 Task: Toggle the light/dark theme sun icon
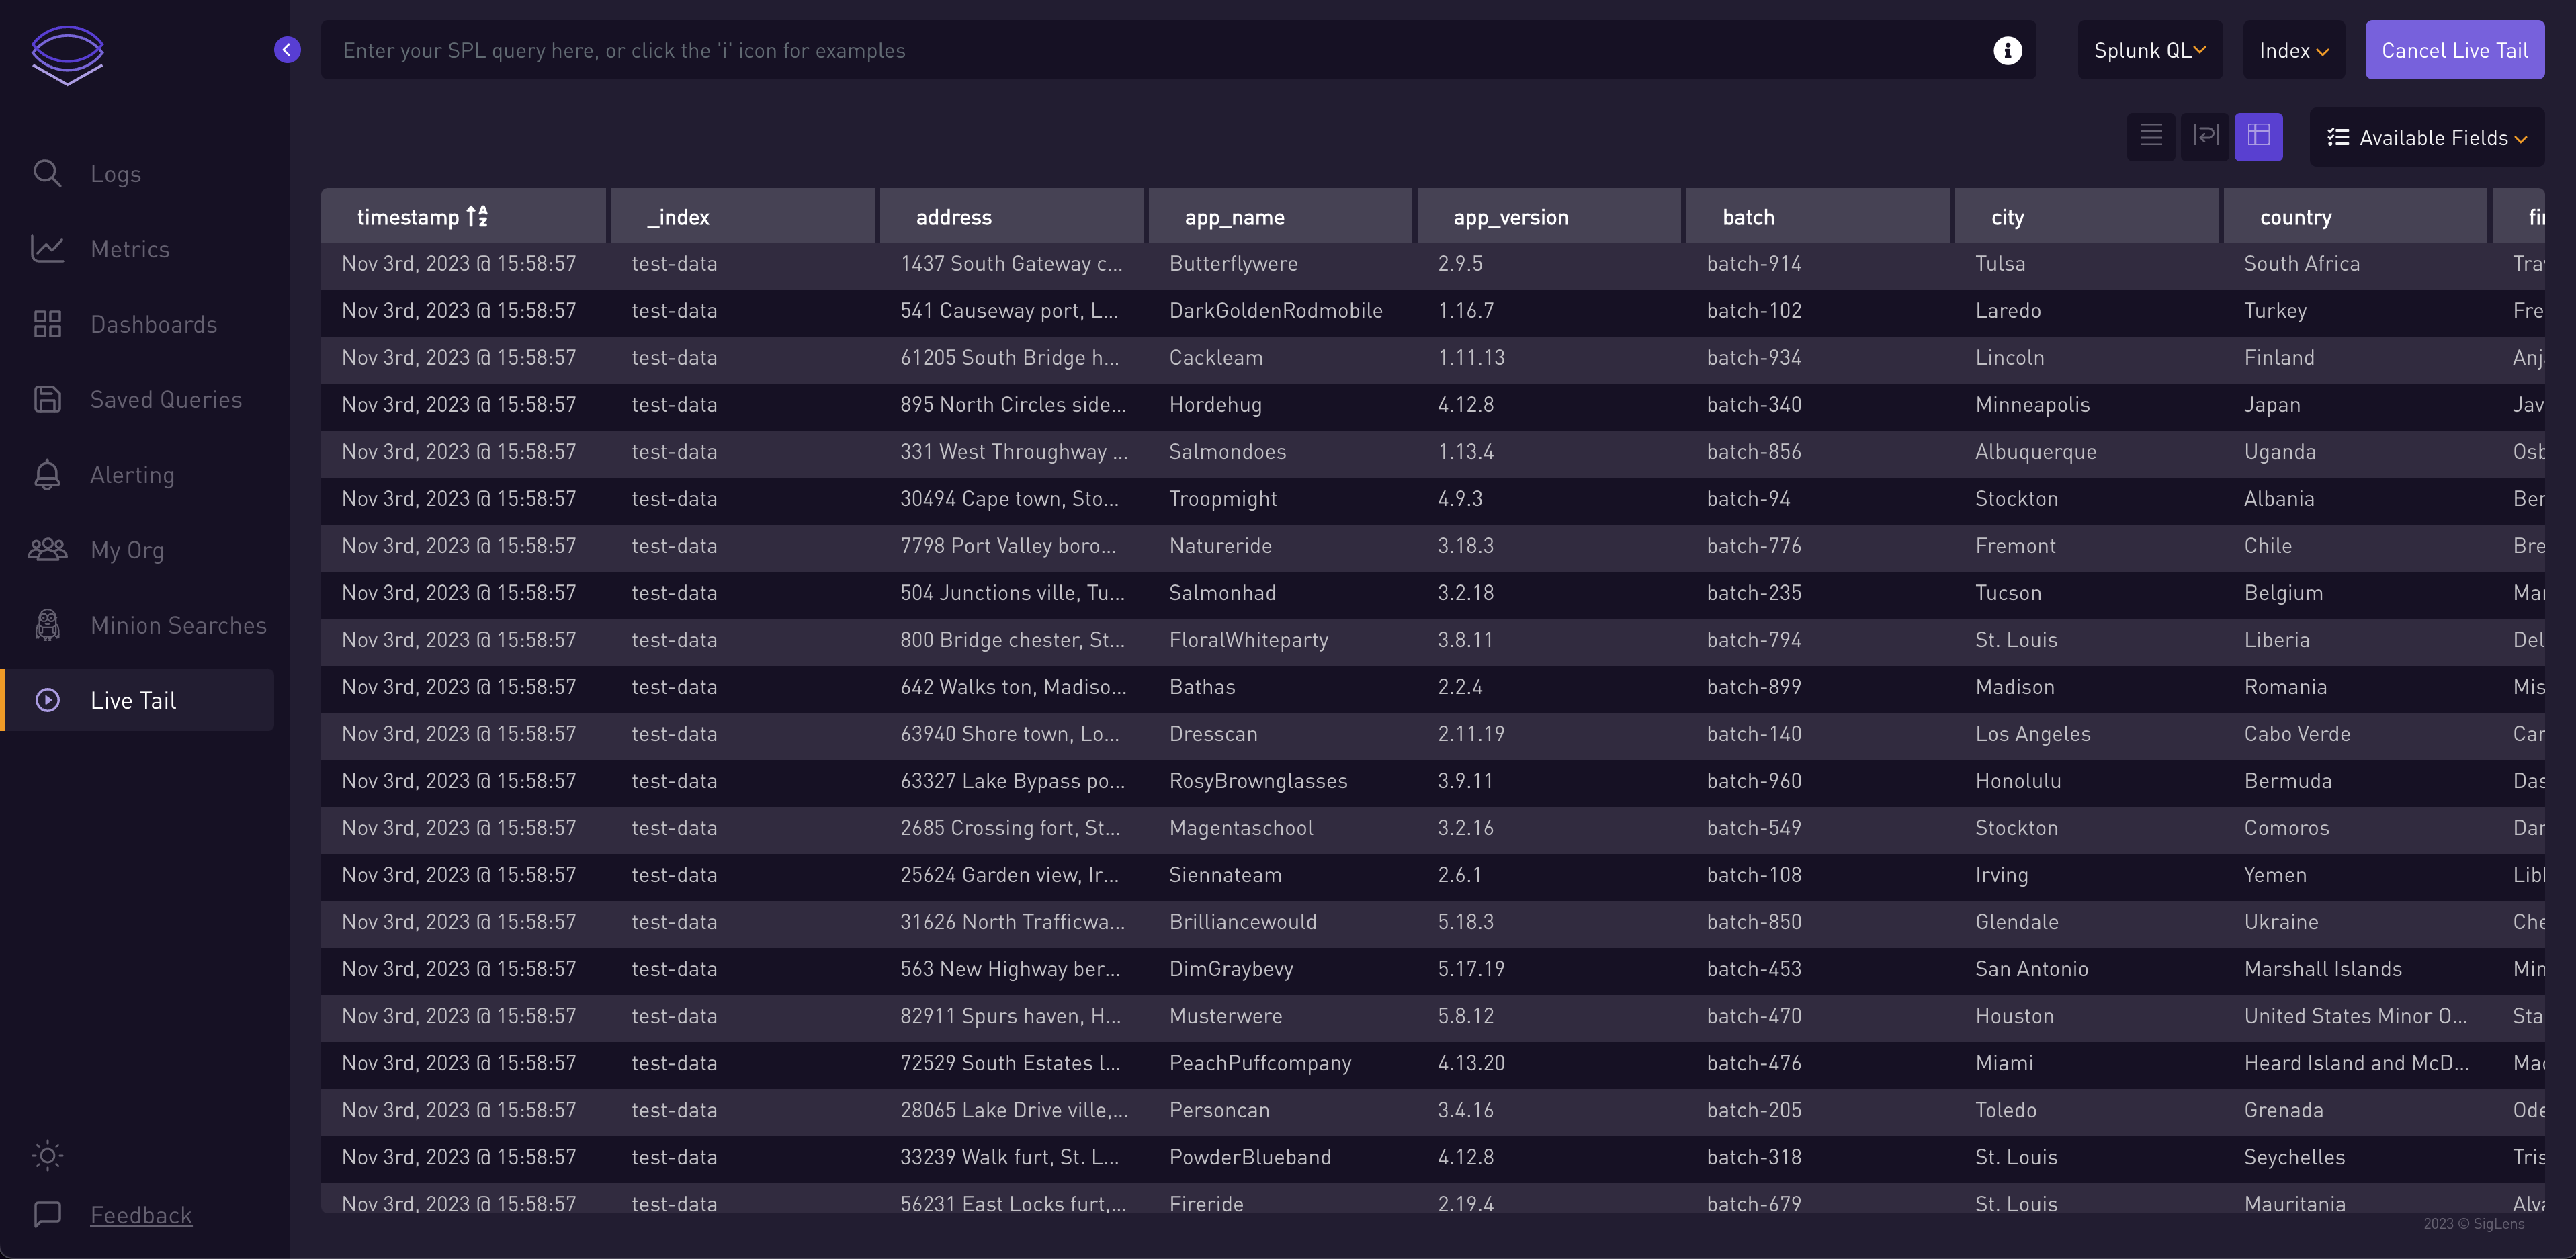[47, 1155]
